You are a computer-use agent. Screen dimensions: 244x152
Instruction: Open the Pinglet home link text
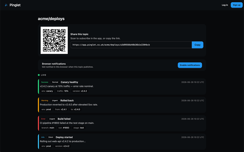click(x=15, y=5)
